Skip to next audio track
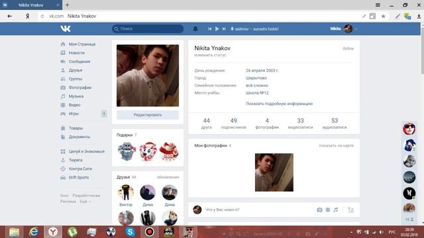Image resolution: width=424 pixels, height=238 pixels. [x=224, y=28]
